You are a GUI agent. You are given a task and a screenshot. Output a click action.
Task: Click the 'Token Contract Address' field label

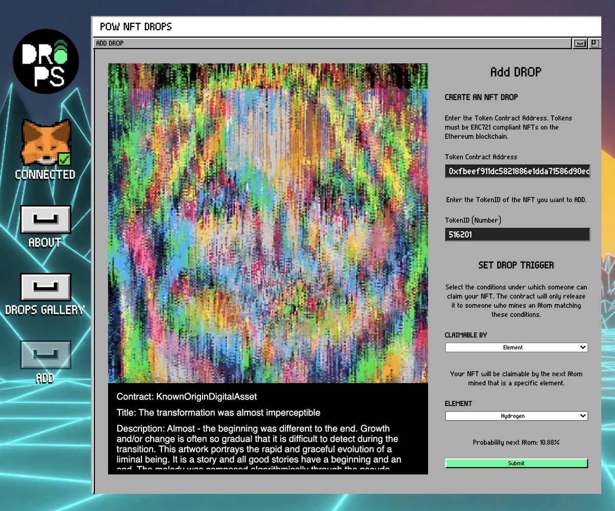click(481, 157)
